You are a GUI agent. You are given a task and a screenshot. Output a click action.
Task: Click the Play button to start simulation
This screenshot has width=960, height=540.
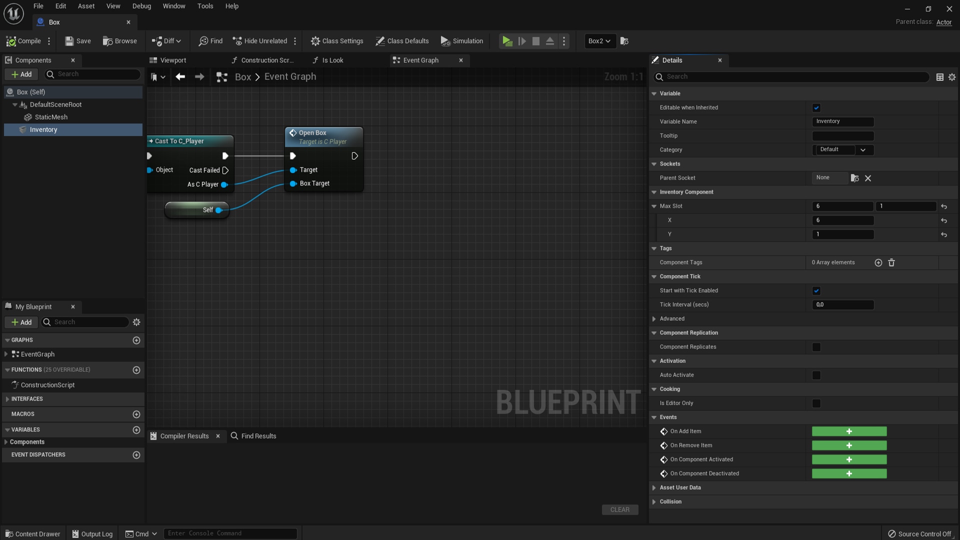(x=507, y=41)
